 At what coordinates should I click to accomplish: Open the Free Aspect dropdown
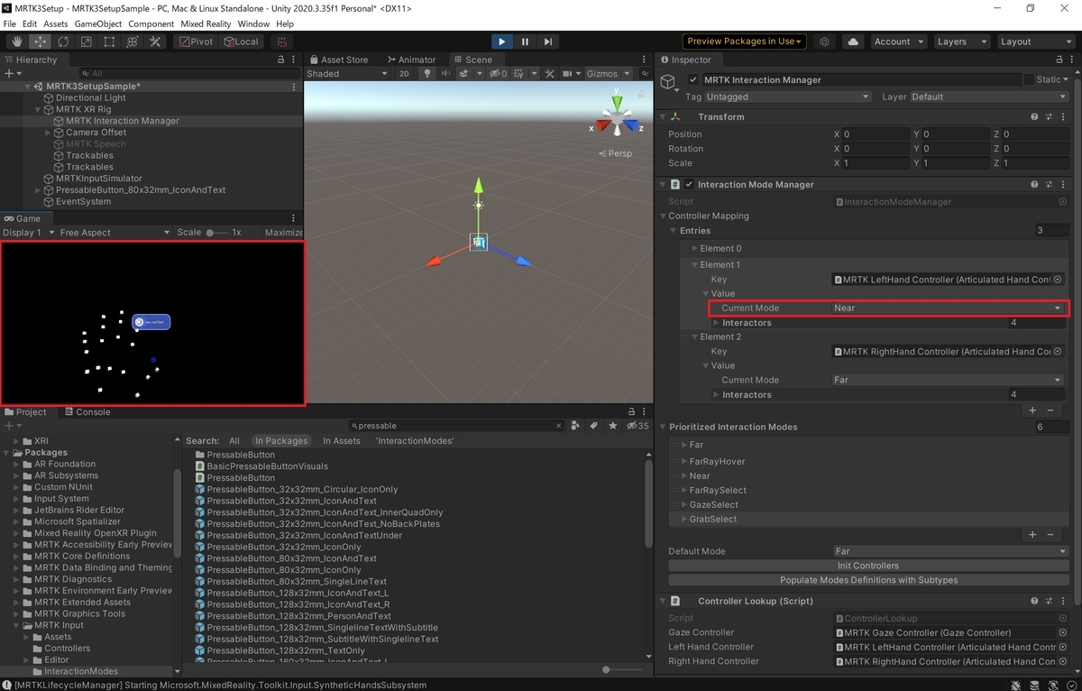point(115,232)
